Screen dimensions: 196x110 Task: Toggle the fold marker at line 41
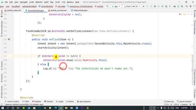coord(13,23)
